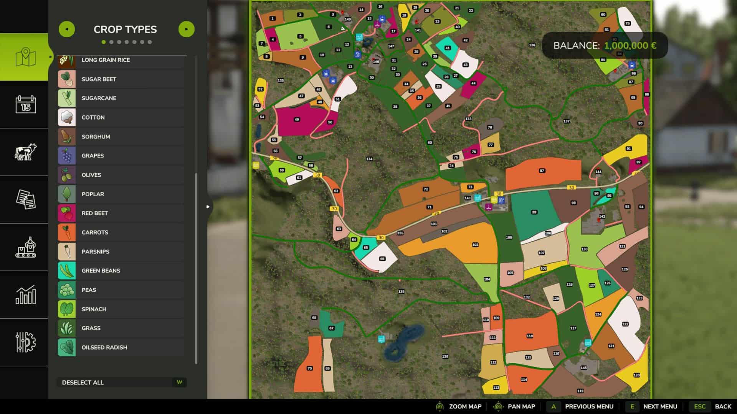Open the contracts documents icon tab
This screenshot has height=414, width=737.
click(x=25, y=199)
